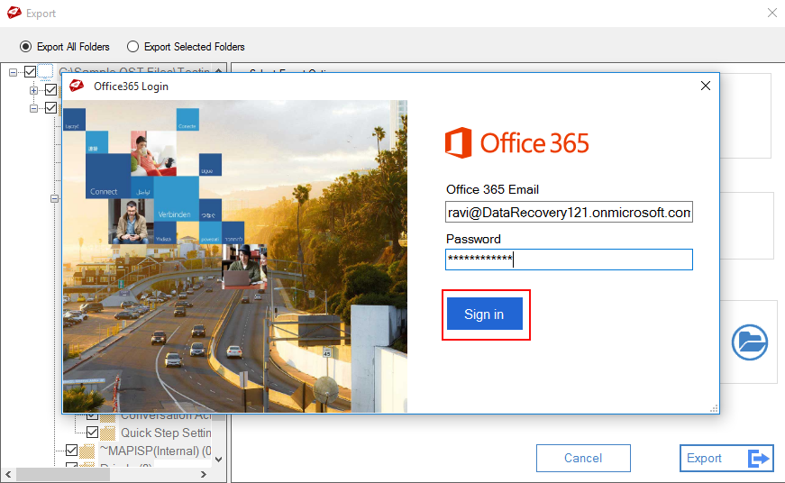The image size is (785, 483).
Task: Collapse the second child folder node
Action: [x=34, y=107]
